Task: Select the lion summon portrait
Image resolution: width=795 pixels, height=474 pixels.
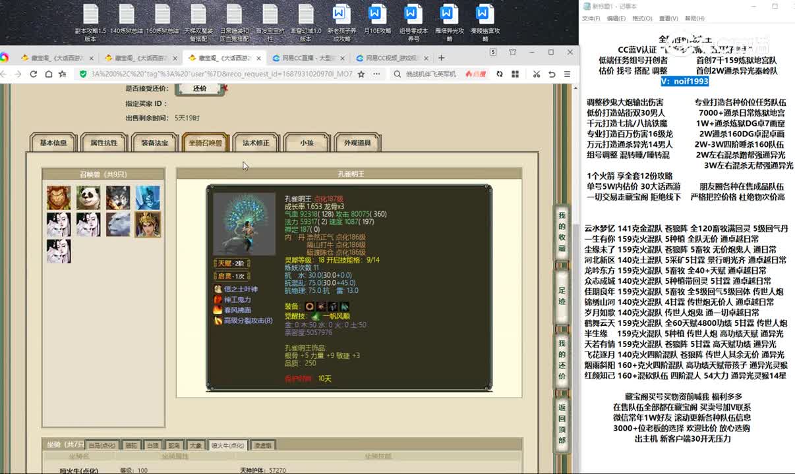Action: (59, 197)
